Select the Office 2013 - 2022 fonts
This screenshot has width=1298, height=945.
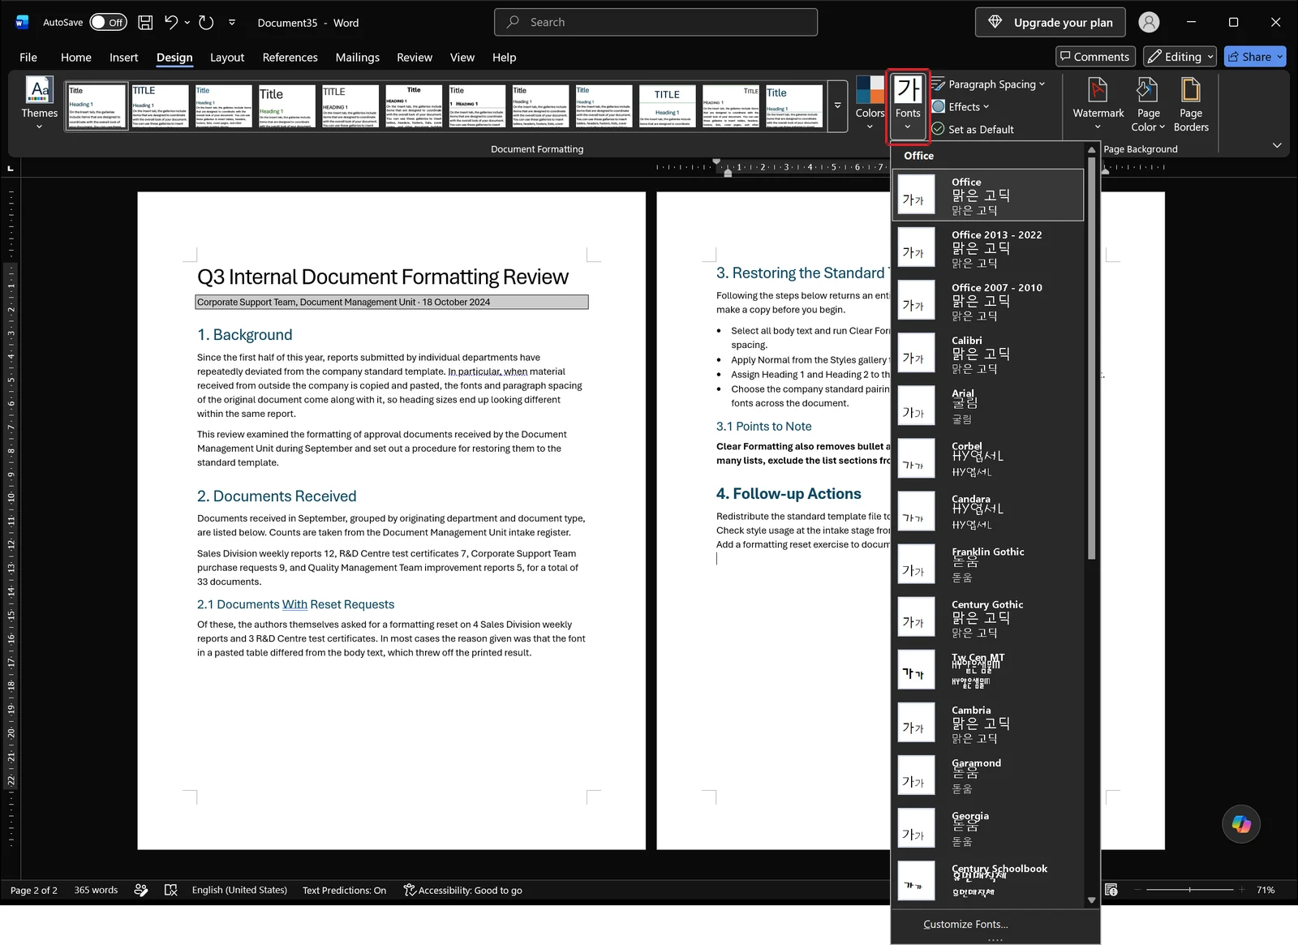(x=988, y=247)
